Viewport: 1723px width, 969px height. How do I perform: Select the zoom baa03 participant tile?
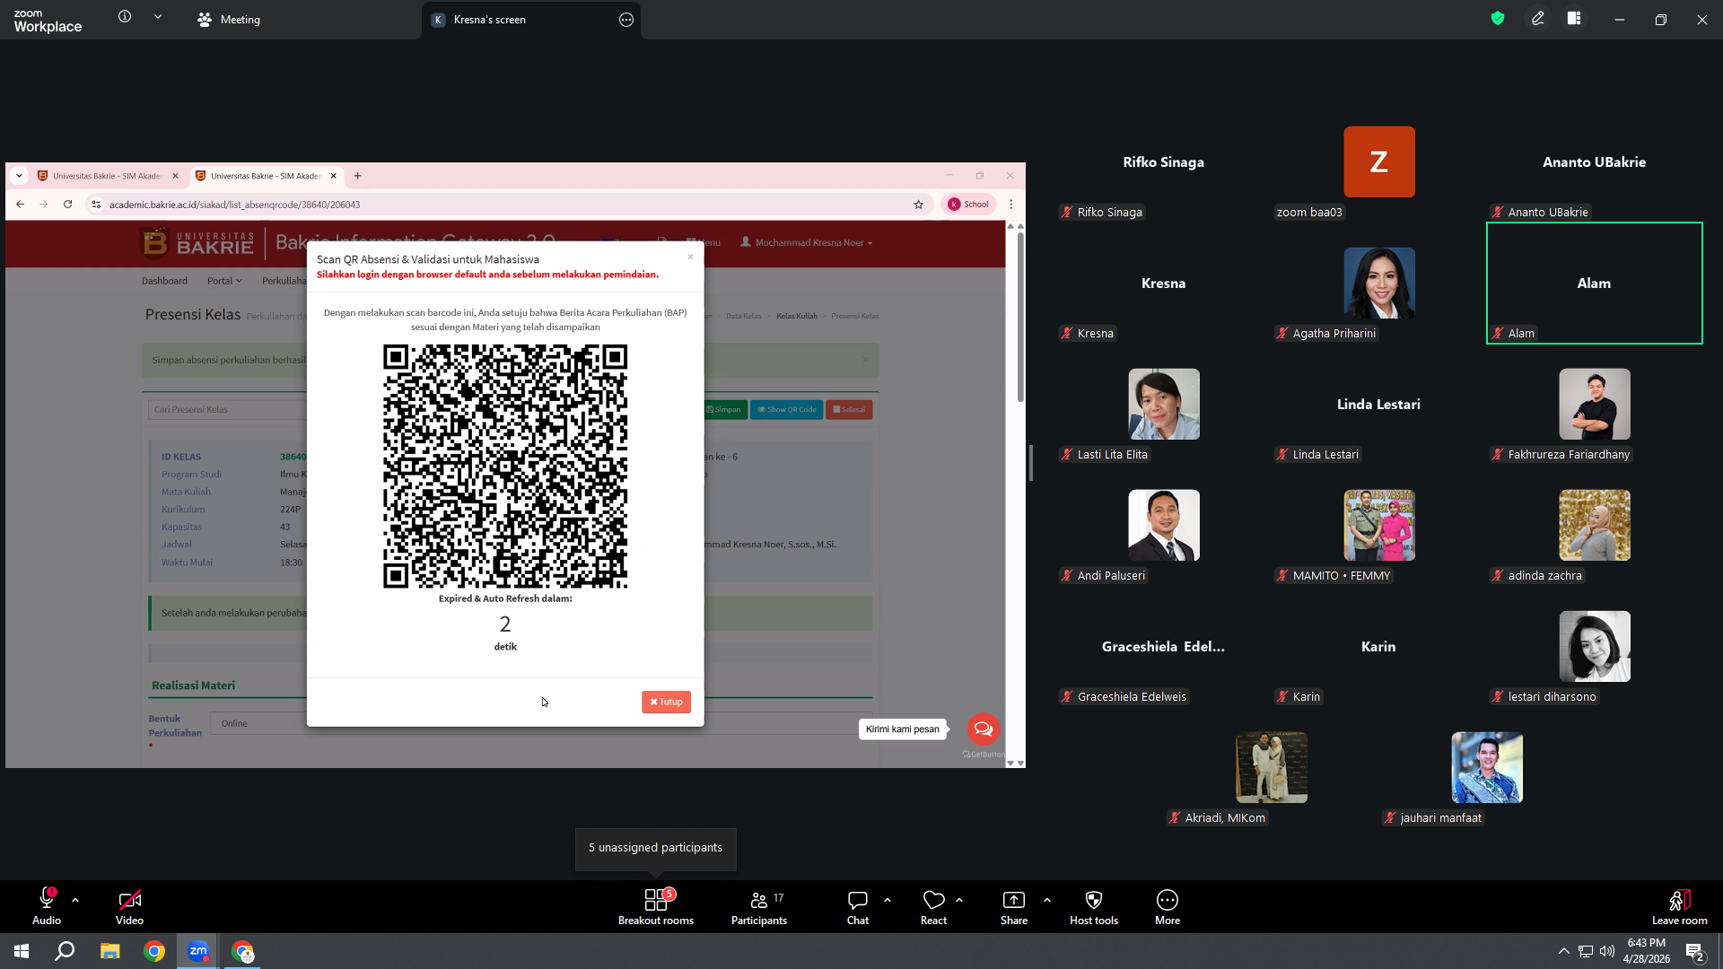tap(1379, 161)
